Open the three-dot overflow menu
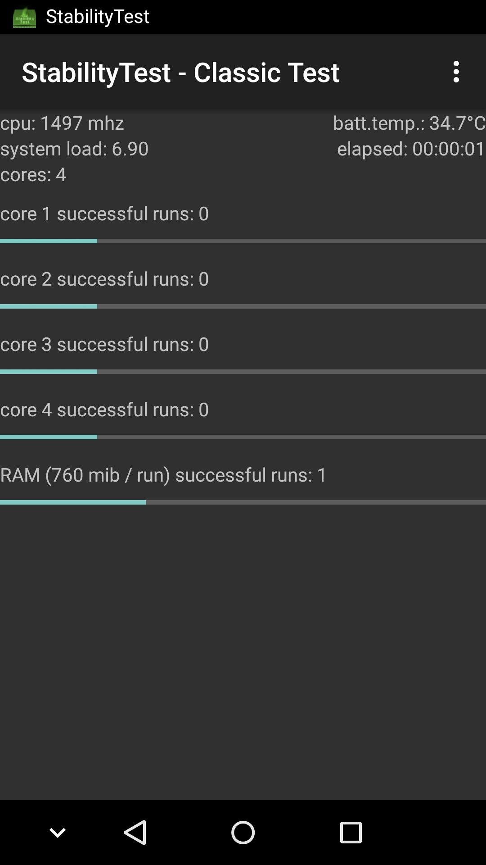Viewport: 486px width, 865px height. [x=456, y=72]
